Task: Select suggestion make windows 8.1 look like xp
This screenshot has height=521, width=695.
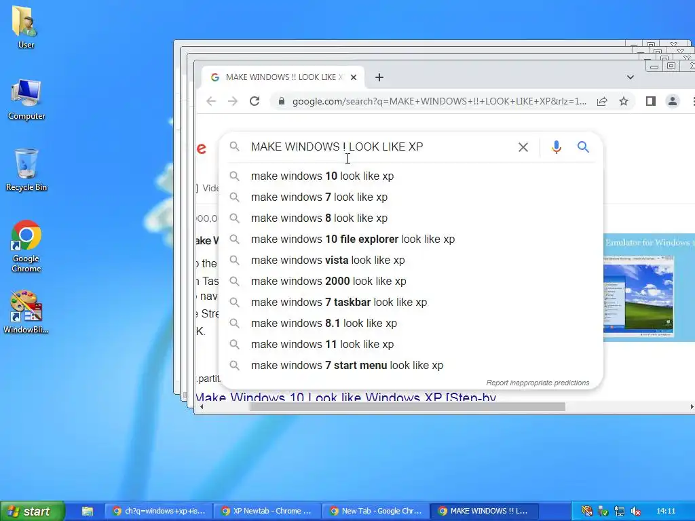Action: 411,324
